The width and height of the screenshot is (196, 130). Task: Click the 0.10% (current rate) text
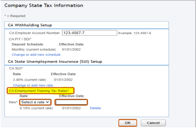coord(36,108)
